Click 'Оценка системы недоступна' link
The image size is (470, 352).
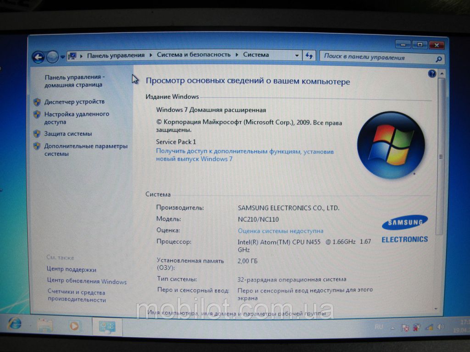click(x=280, y=231)
